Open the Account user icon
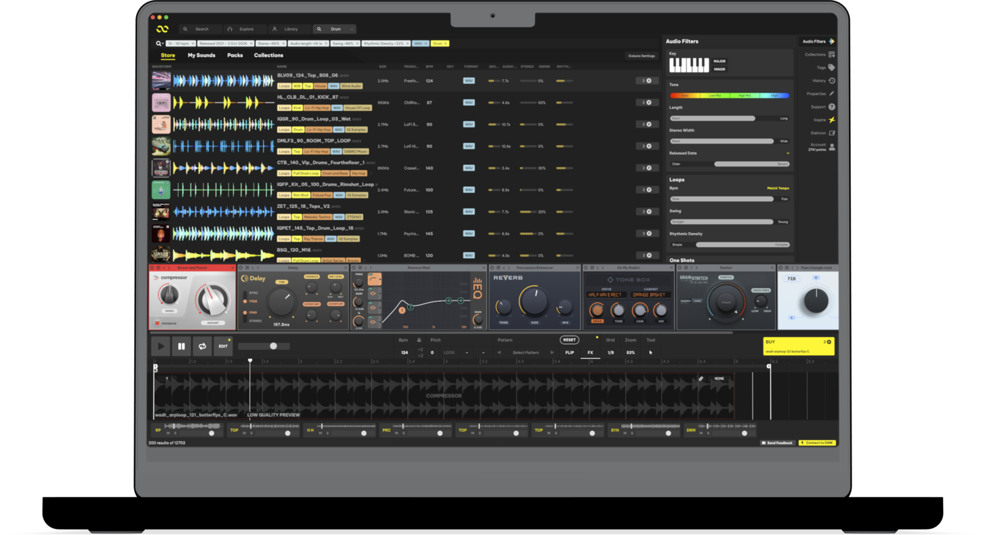Screen dimensions: 983x535 click(831, 146)
